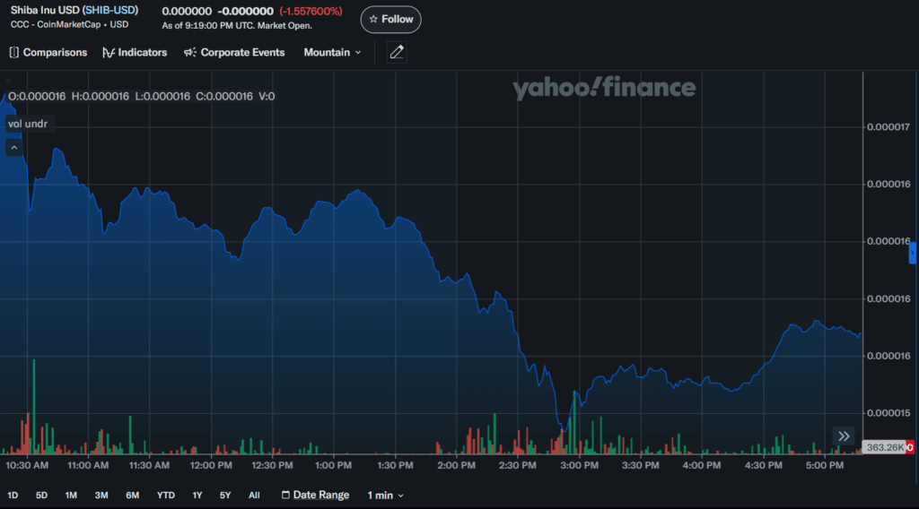
Task: Collapse the vol undr panel chevron
Action: [14, 148]
